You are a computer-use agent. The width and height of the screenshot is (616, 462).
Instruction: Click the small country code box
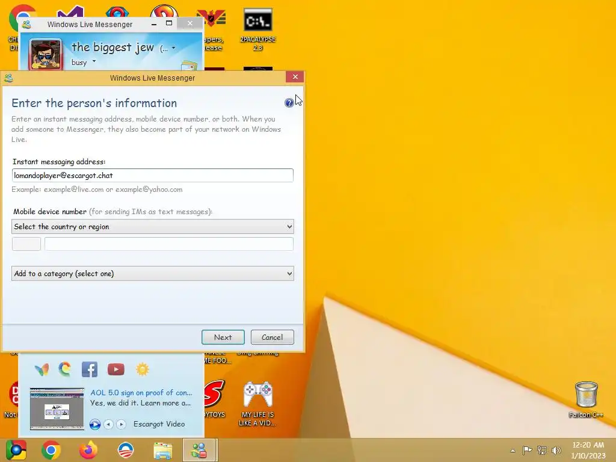click(26, 244)
